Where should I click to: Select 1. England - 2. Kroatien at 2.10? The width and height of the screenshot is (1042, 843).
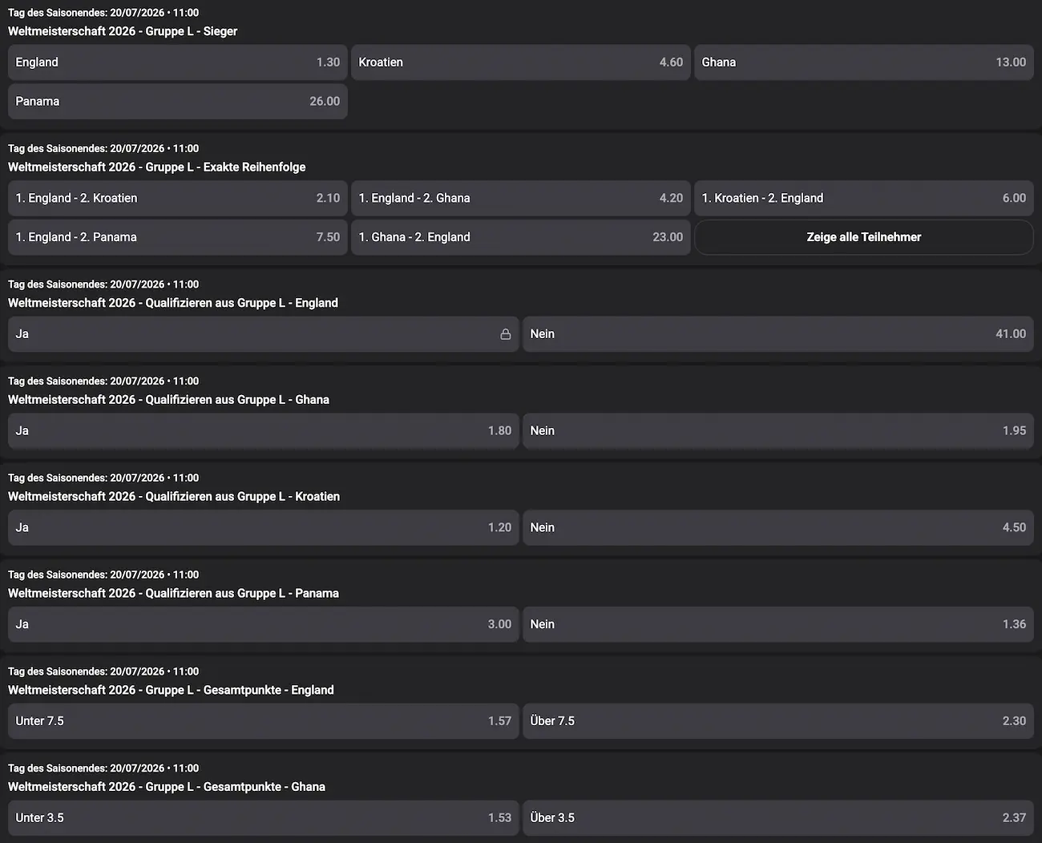pos(178,198)
